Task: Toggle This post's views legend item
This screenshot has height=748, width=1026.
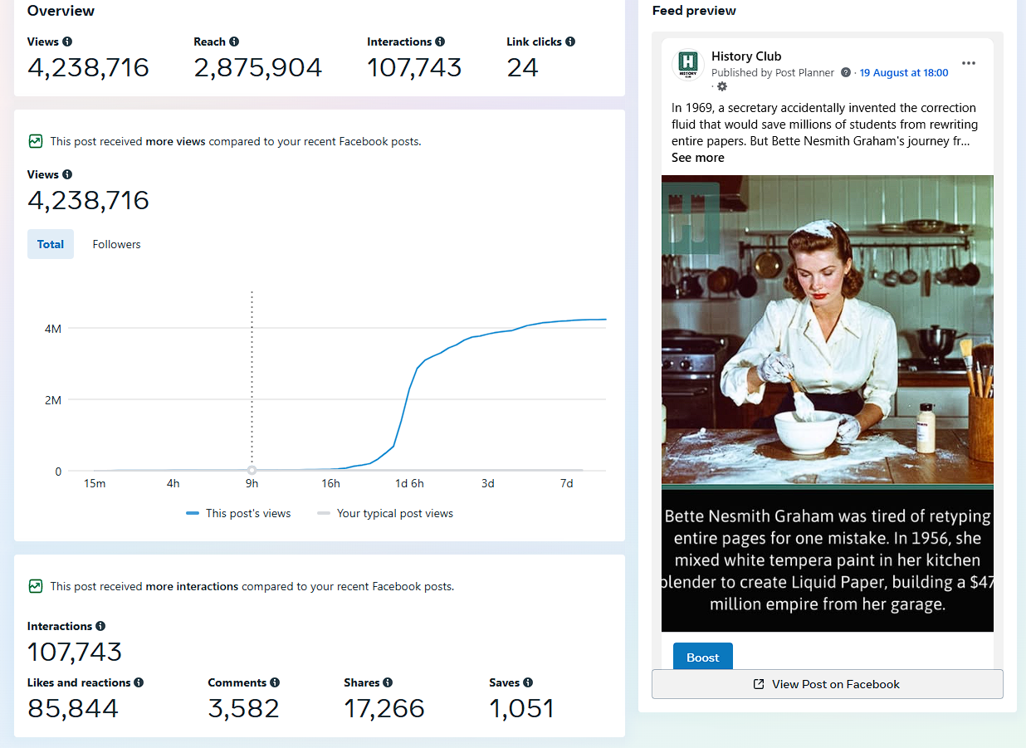Action: click(x=239, y=513)
